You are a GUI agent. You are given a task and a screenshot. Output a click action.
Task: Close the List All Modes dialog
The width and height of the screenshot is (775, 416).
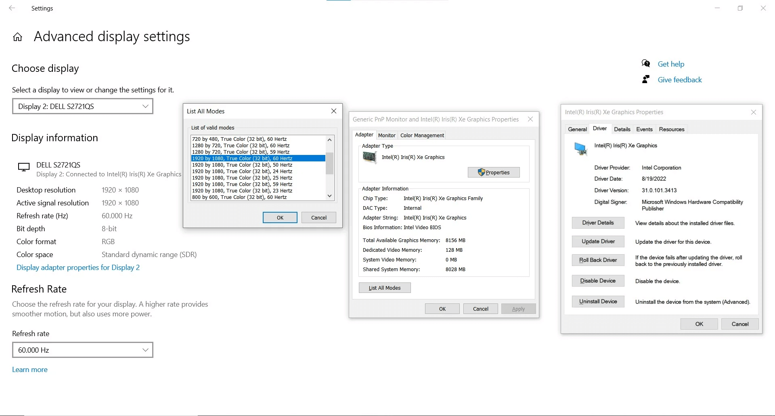[x=334, y=111]
